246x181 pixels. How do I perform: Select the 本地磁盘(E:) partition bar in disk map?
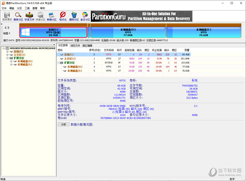click(204, 32)
